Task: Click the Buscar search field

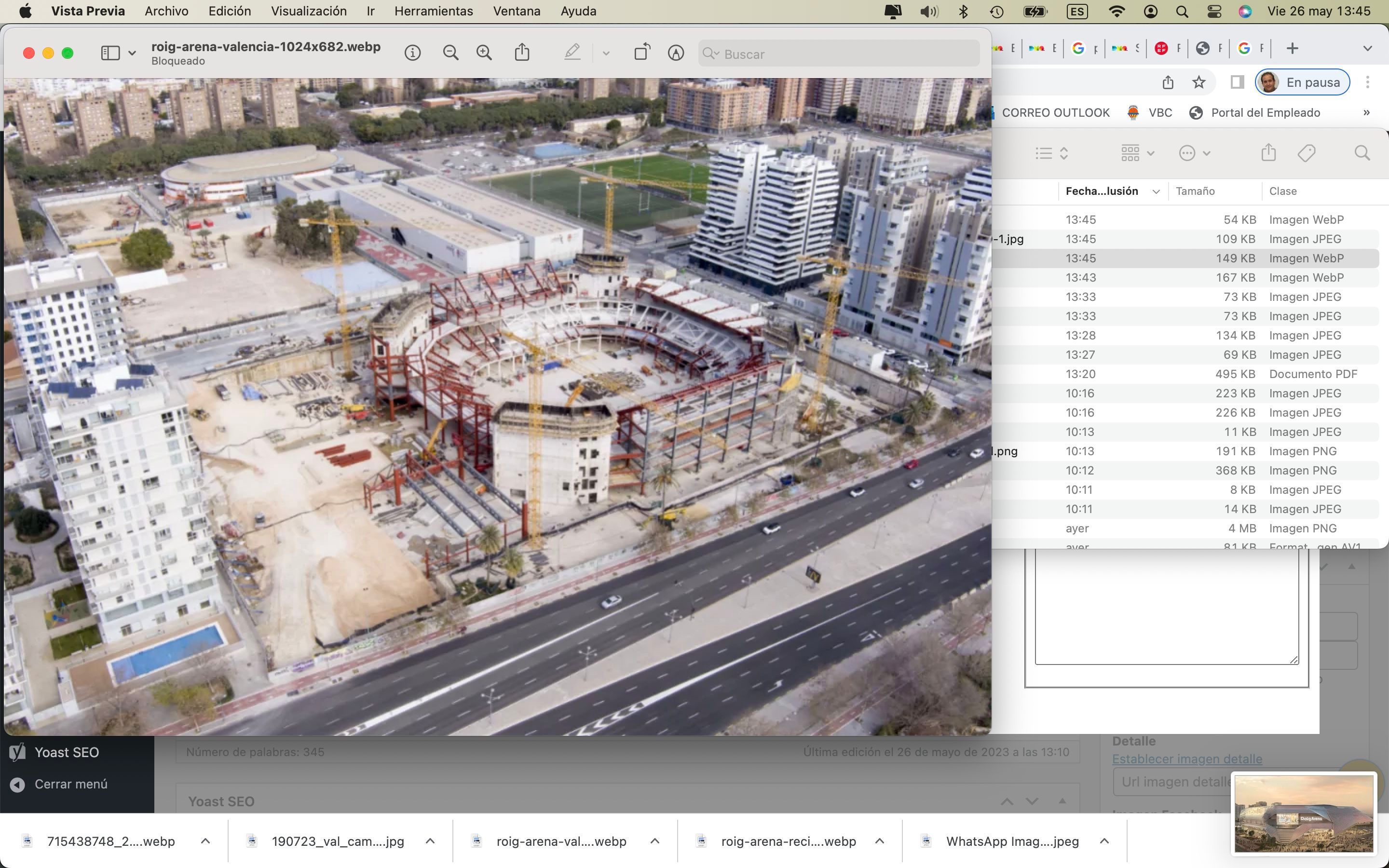Action: pos(838,54)
